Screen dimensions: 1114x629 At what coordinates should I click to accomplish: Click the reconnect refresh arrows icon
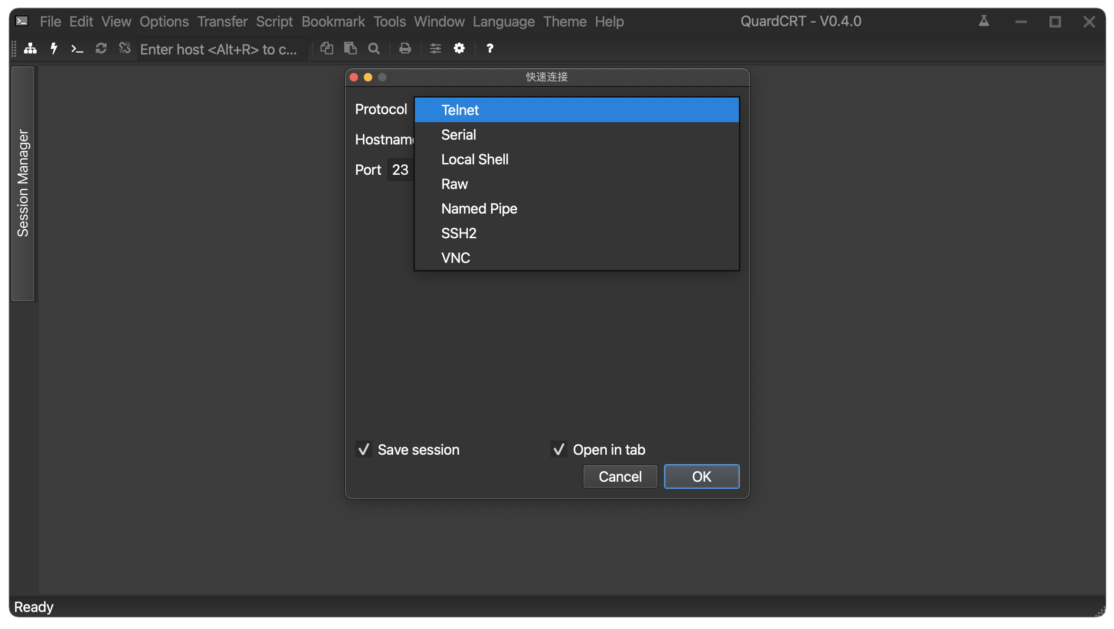coord(101,48)
